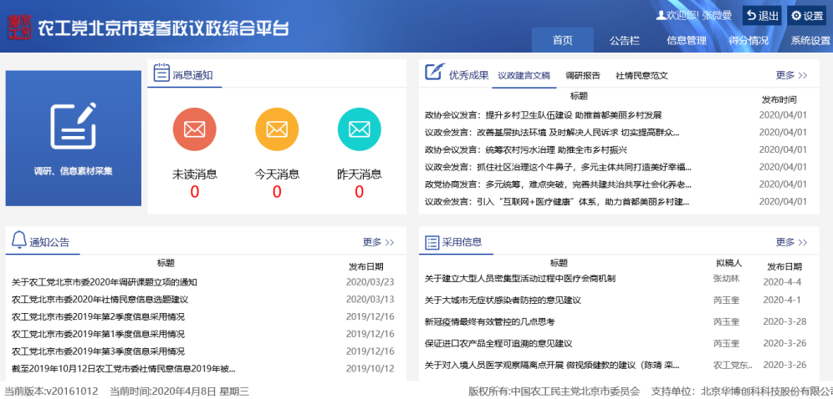Click the 通知公告 bell icon

point(18,241)
